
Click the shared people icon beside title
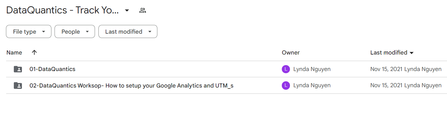143,11
